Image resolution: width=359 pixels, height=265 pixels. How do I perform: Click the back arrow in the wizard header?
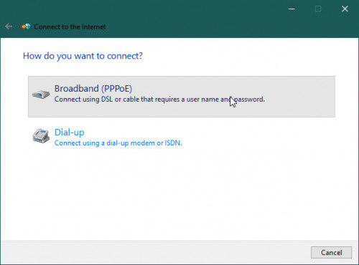(x=9, y=26)
